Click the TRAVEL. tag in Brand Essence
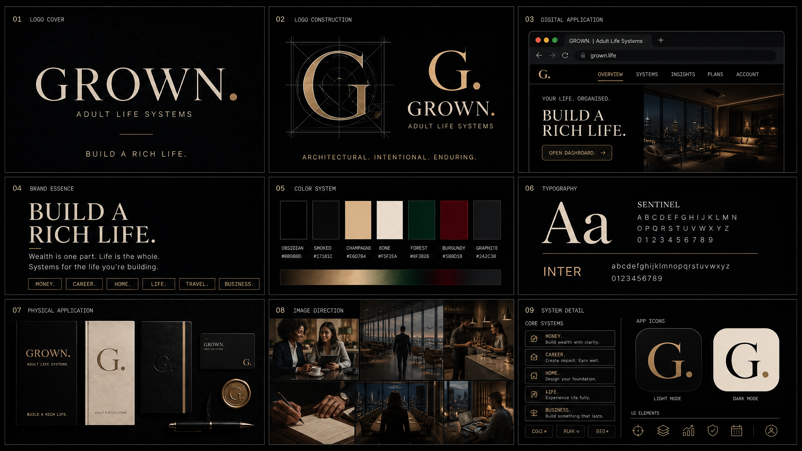The image size is (802, 451). pos(197,284)
